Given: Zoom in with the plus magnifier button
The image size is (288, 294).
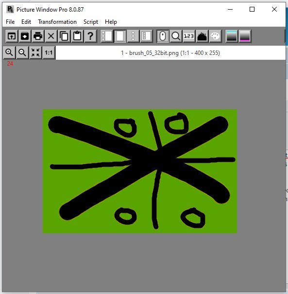Looking at the screenshot, I should pyautogui.click(x=9, y=52).
